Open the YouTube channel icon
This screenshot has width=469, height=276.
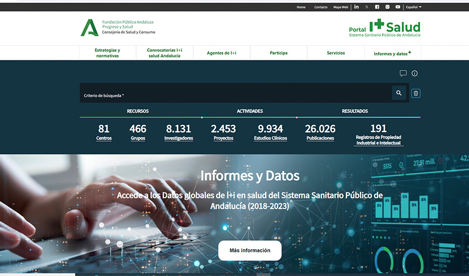398,7
